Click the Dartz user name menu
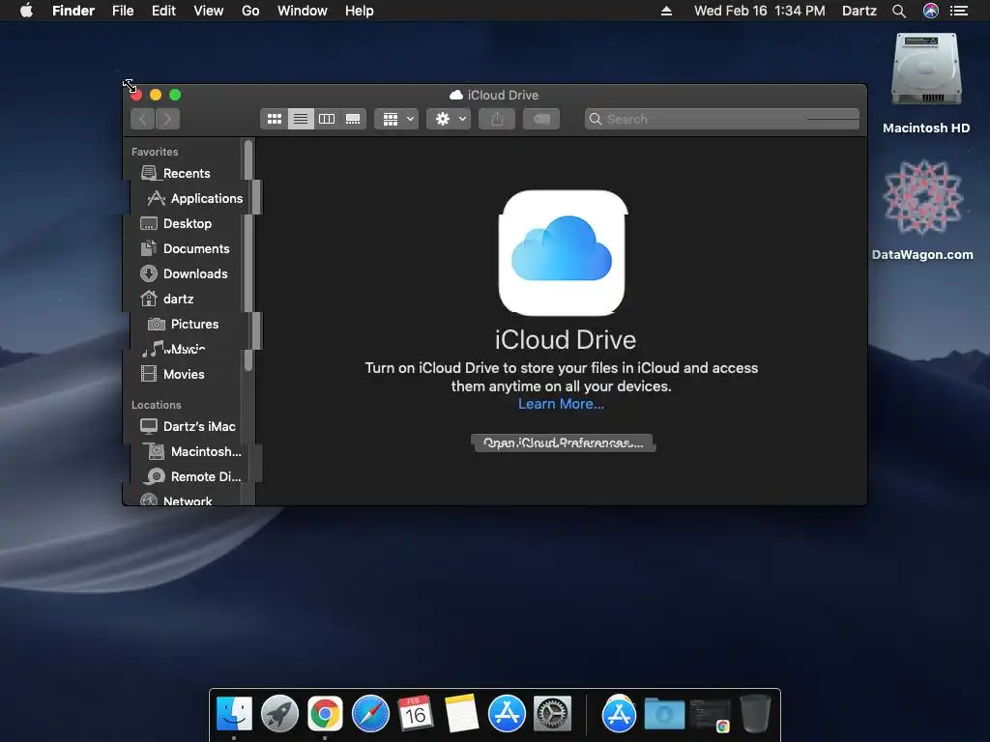Screen dimensions: 990x742 (859, 11)
